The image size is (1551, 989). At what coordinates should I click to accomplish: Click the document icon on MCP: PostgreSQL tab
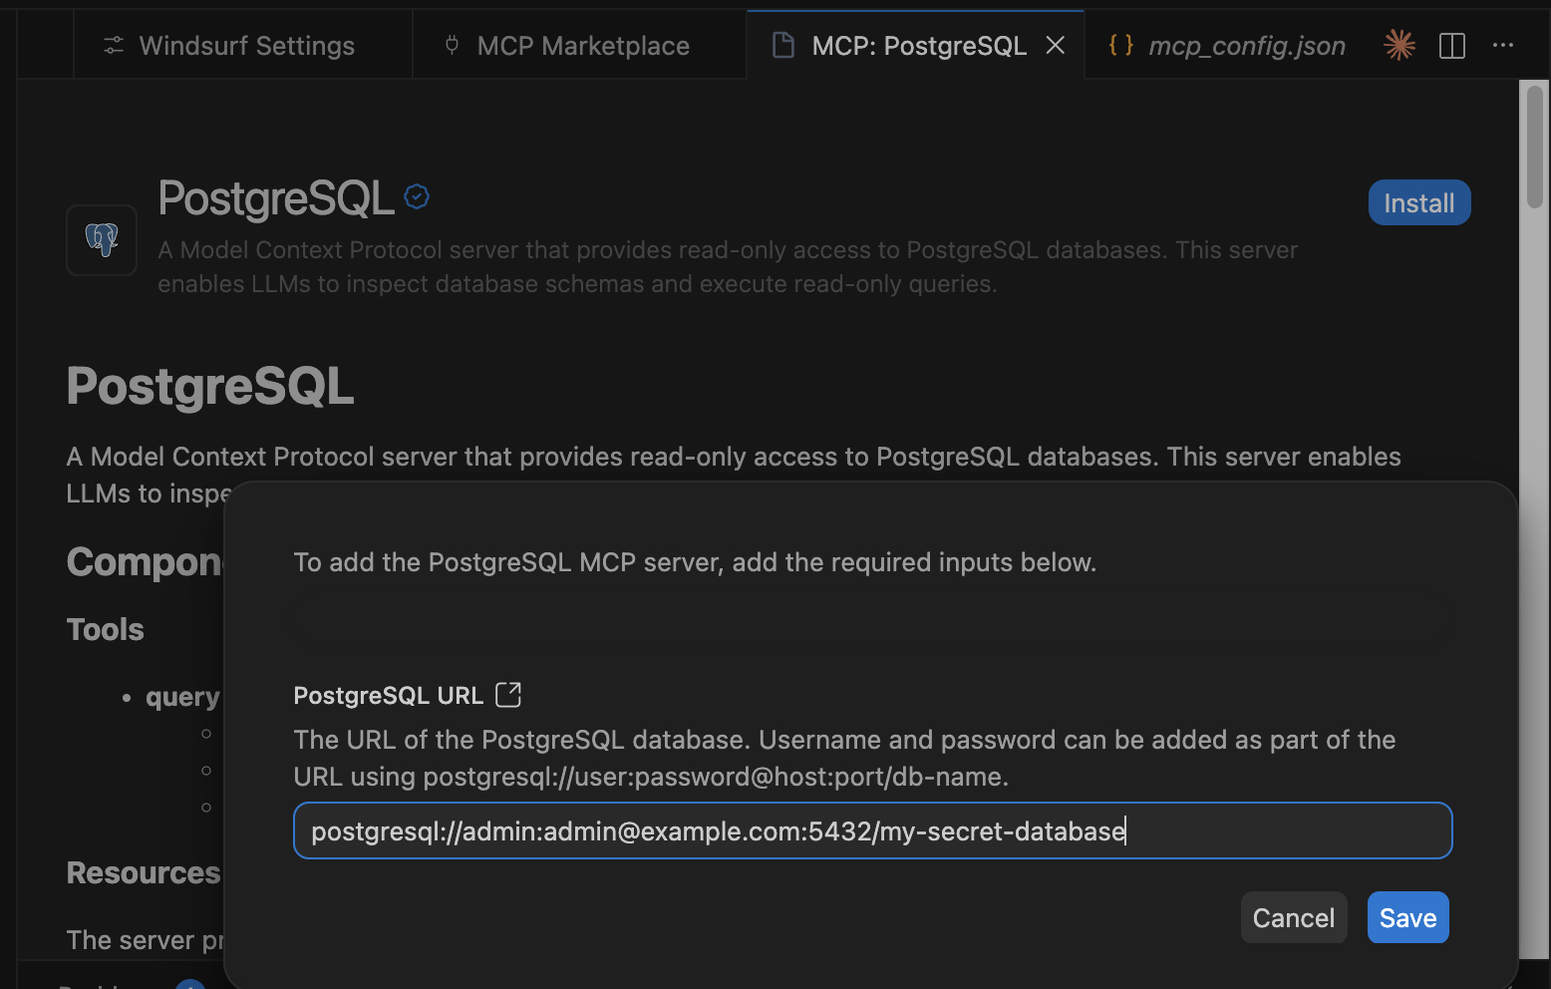[x=783, y=45]
